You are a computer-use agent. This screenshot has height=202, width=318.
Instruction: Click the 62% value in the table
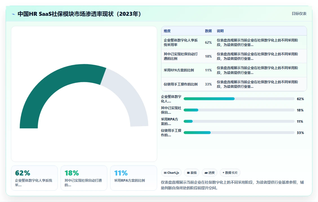tap(208, 43)
